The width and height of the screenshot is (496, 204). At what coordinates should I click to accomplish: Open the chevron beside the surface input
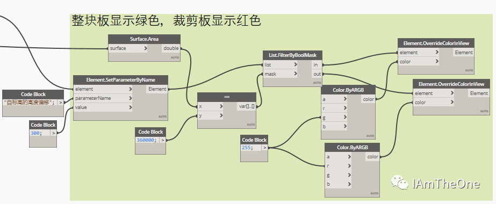145,48
